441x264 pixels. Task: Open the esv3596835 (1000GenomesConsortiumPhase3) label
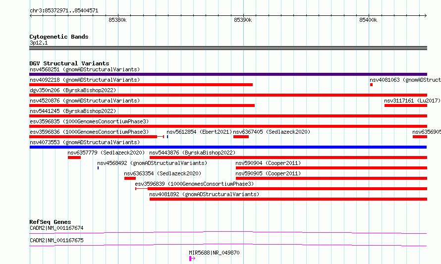pyautogui.click(x=89, y=121)
